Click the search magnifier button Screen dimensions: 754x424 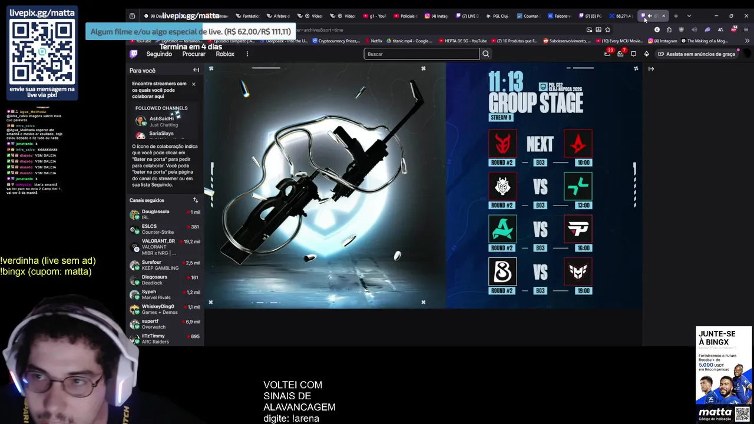(486, 54)
